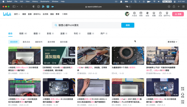This screenshot has width=187, height=107.
Task: Open the 00:32 fan dust video thumbnail
Action: 128,56
